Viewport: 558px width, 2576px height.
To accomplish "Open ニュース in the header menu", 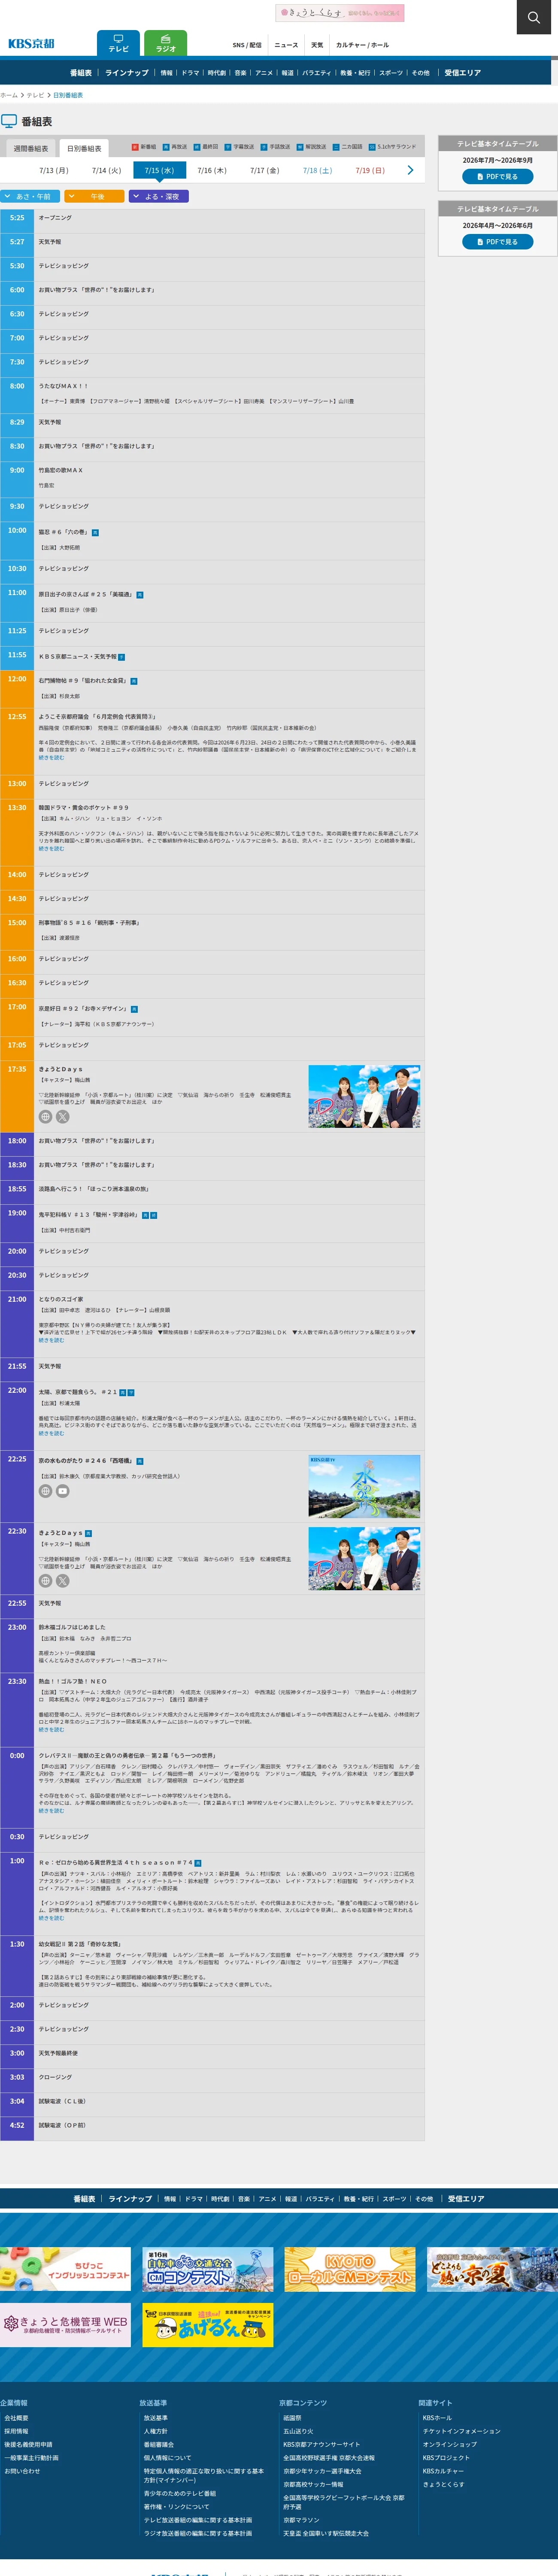I will pyautogui.click(x=286, y=45).
